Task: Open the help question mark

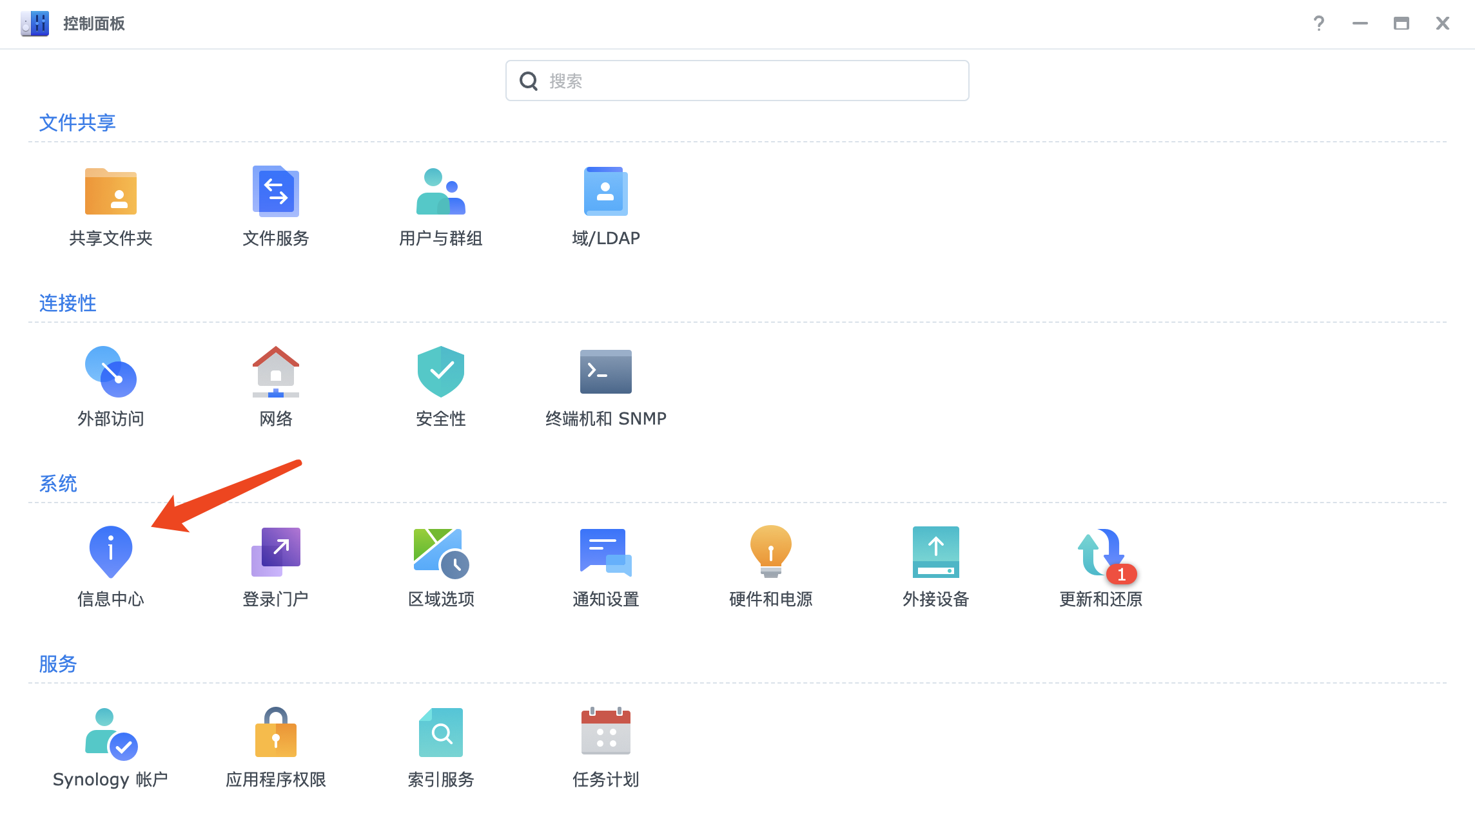Action: tap(1318, 24)
